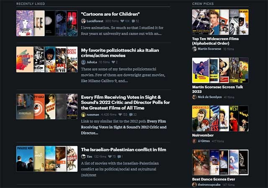Open the Crew Picks section heading

[x=203, y=4]
